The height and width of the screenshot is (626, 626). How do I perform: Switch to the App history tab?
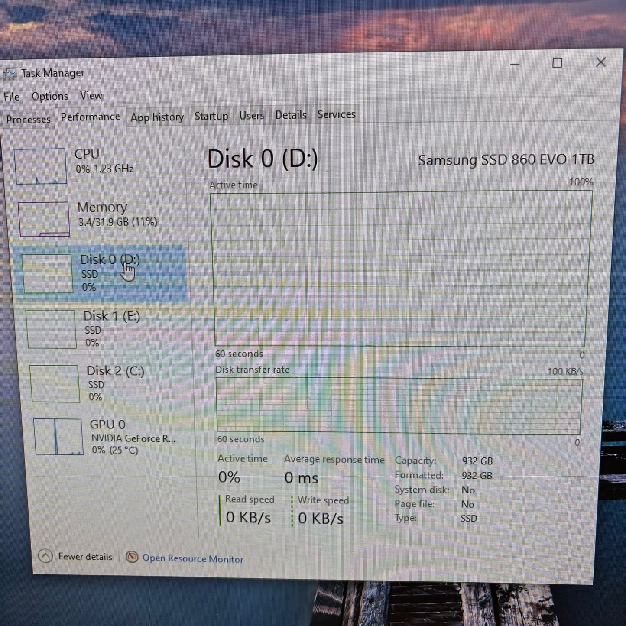tap(157, 117)
